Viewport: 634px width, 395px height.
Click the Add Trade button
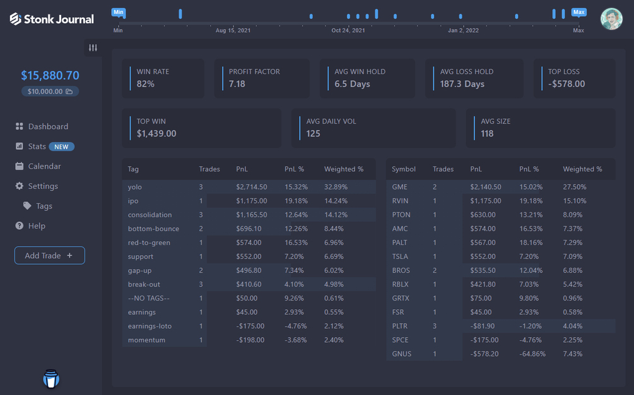[x=50, y=255]
